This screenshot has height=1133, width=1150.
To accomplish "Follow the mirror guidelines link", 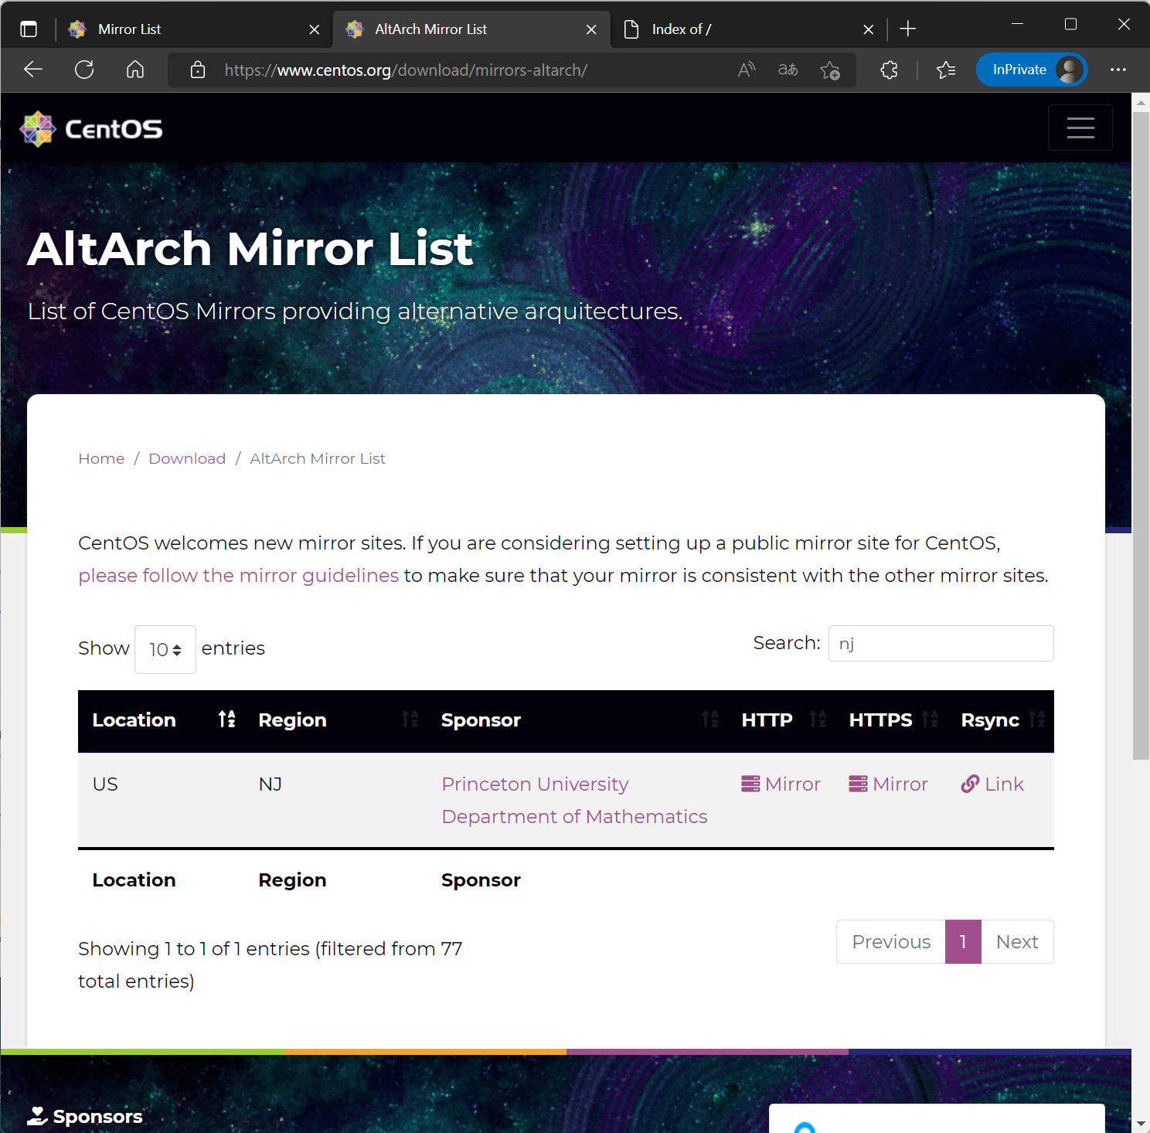I will point(239,576).
